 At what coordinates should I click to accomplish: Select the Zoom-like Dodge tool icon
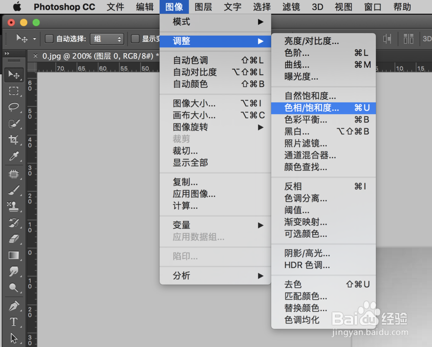point(13,288)
